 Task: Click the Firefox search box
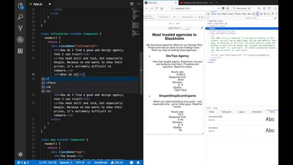coord(241,8)
